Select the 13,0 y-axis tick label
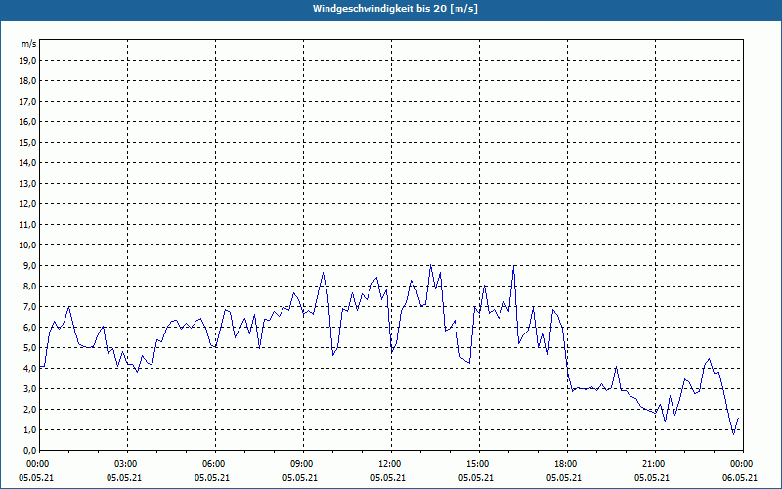 27,184
